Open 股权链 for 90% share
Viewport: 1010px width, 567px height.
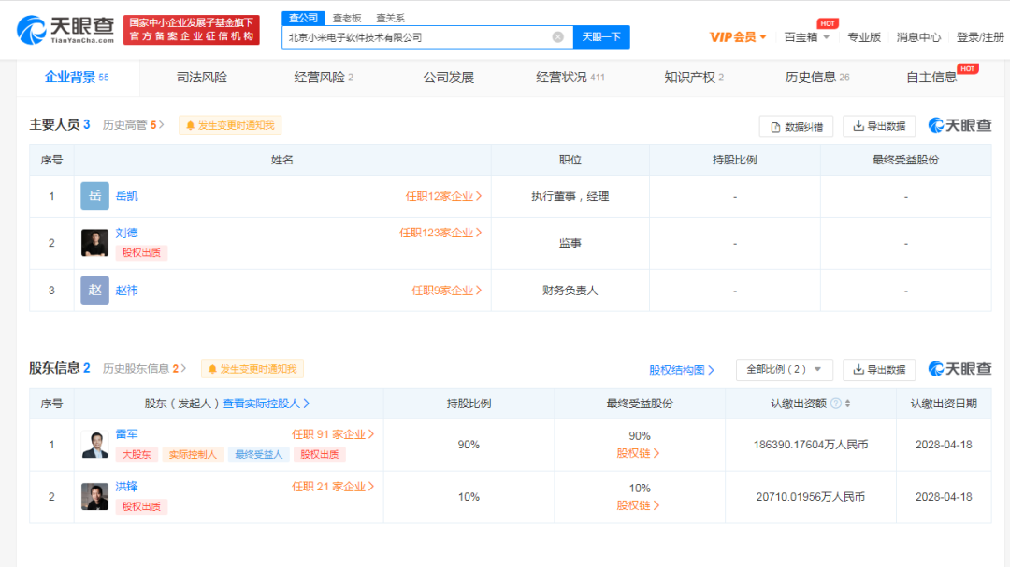[x=638, y=453]
